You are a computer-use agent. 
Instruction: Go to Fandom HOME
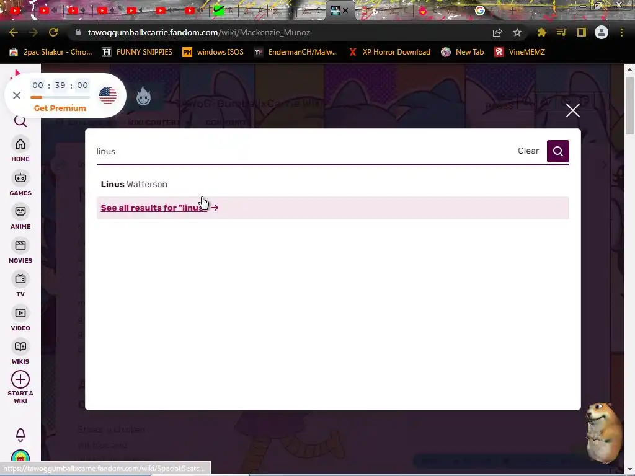pos(20,150)
